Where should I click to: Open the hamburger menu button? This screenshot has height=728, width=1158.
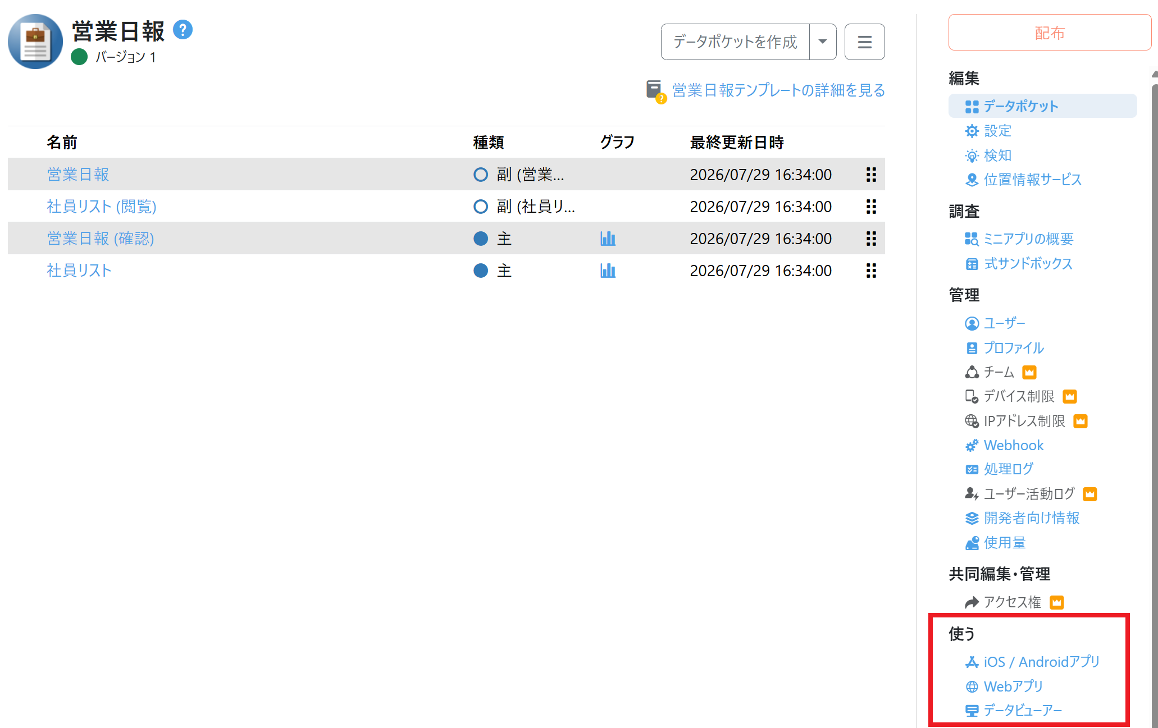click(x=864, y=42)
